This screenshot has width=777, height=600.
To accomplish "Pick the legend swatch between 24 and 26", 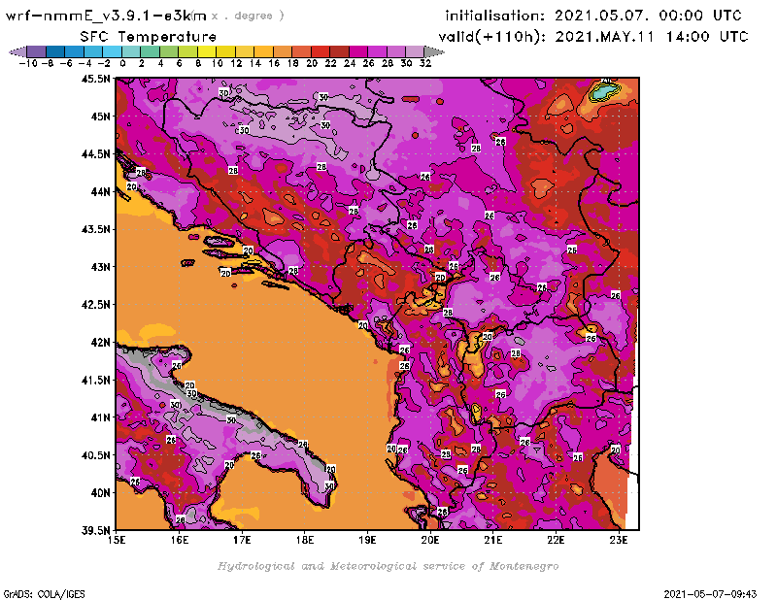I will (358, 51).
